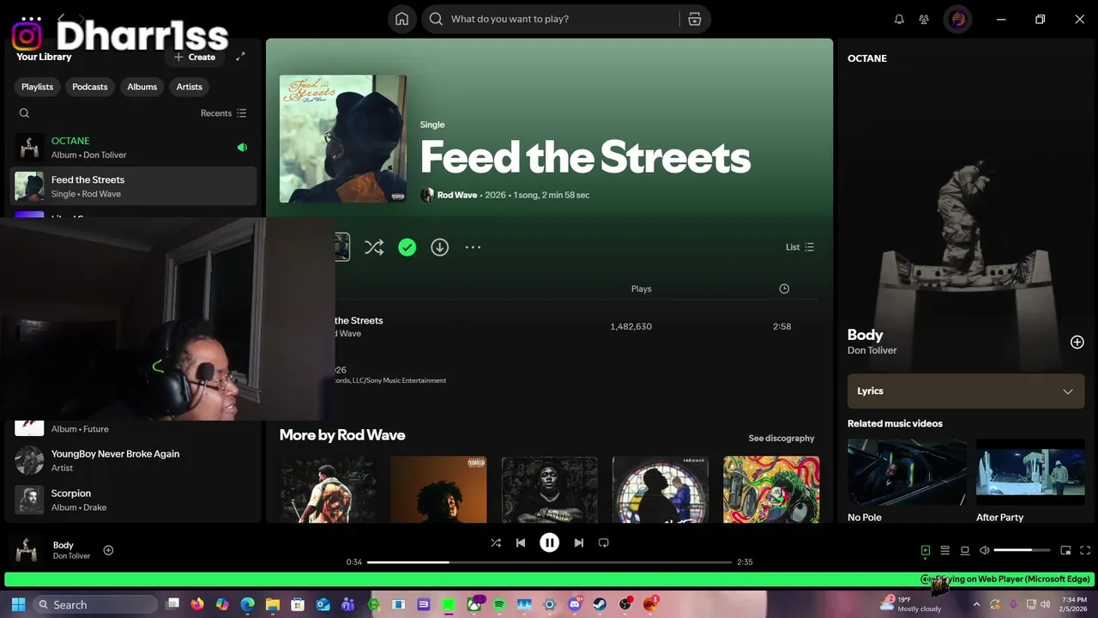Image resolution: width=1098 pixels, height=618 pixels.
Task: Click the now-playing album thumbnail in player bar
Action: tap(28, 551)
